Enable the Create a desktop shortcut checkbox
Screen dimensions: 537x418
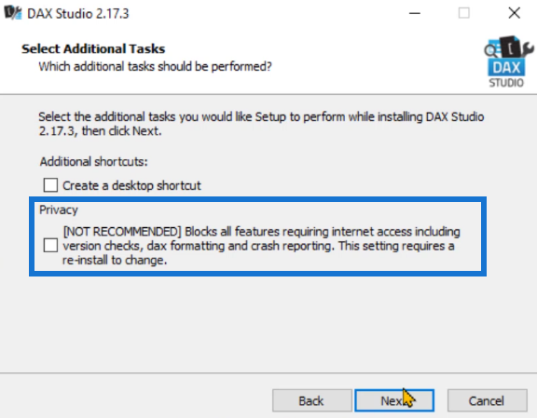[50, 185]
